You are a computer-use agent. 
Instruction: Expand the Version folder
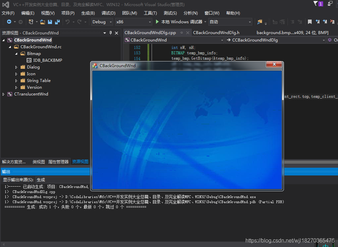(17, 87)
